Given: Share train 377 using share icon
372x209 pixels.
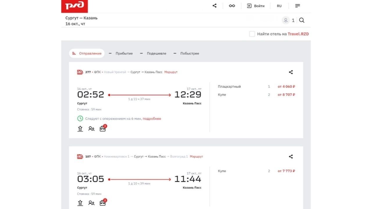Looking at the screenshot, I should [291, 72].
